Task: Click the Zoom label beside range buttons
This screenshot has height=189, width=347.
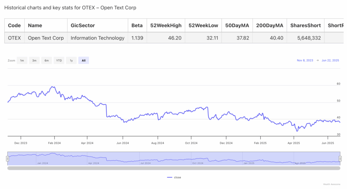Action: pos(11,60)
